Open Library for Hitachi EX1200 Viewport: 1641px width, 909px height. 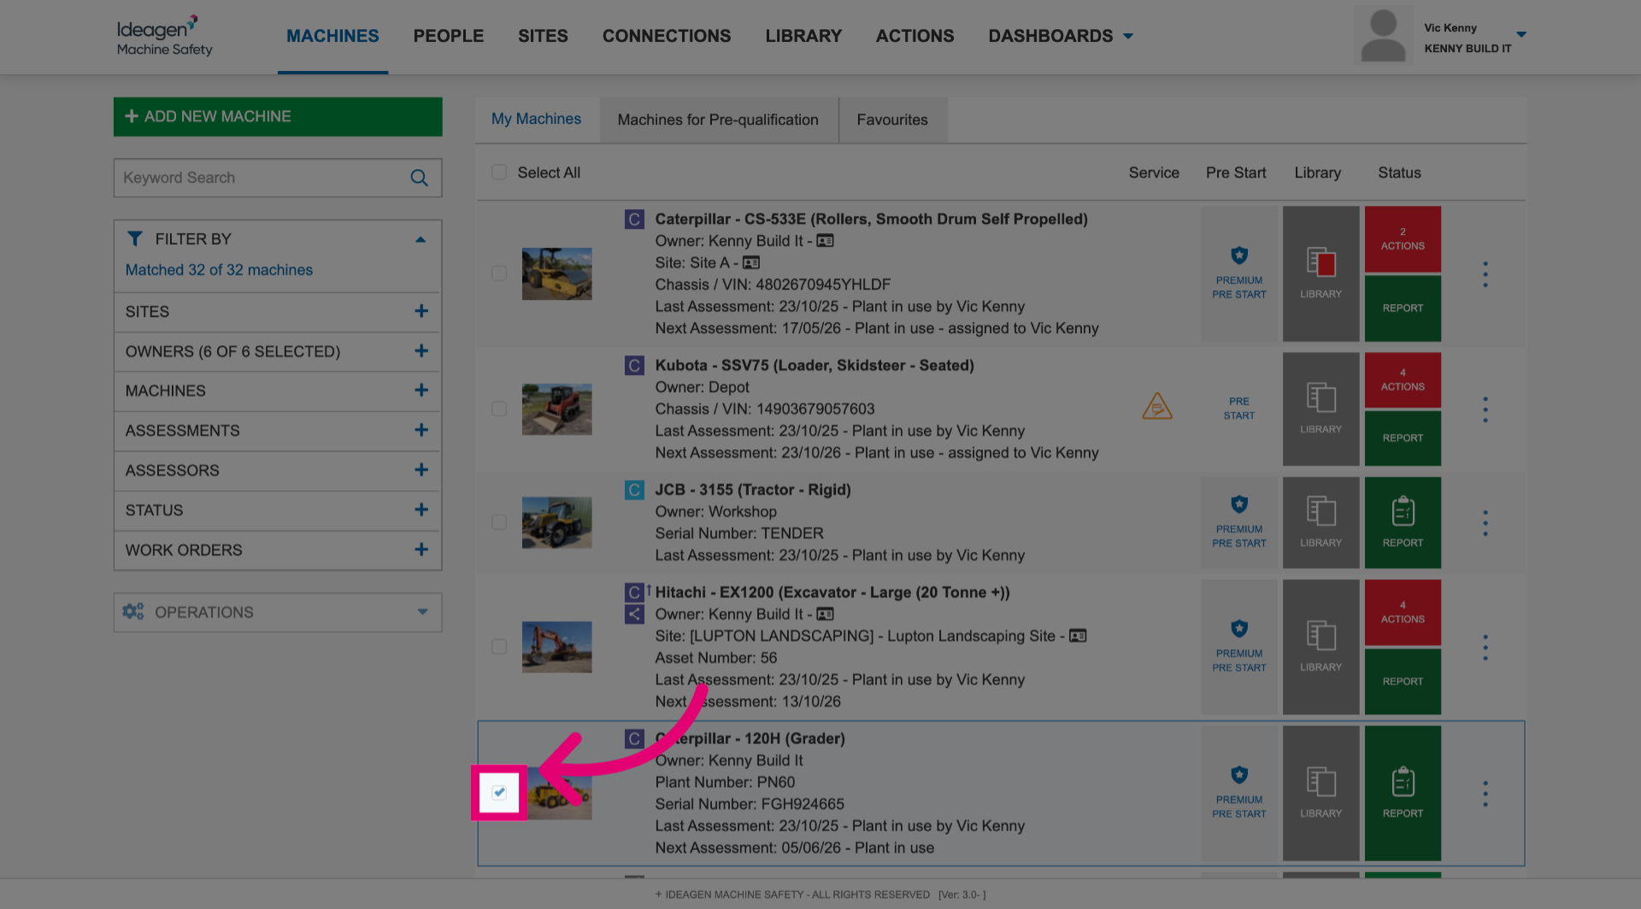click(1320, 647)
